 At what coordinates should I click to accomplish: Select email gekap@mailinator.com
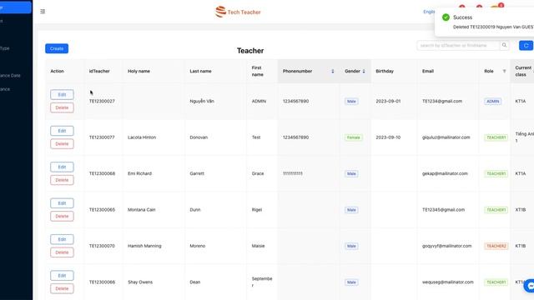coord(445,173)
